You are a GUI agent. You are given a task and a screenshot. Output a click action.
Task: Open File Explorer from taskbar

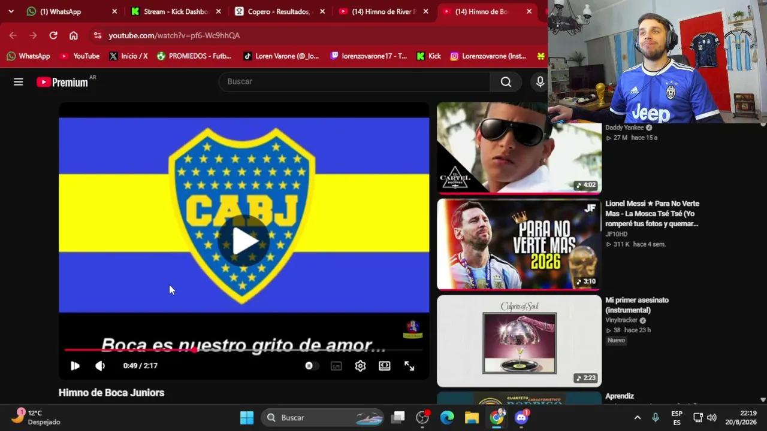pos(472,418)
